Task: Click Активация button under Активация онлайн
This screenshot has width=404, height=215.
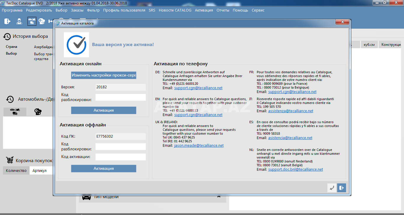Action: (x=104, y=110)
